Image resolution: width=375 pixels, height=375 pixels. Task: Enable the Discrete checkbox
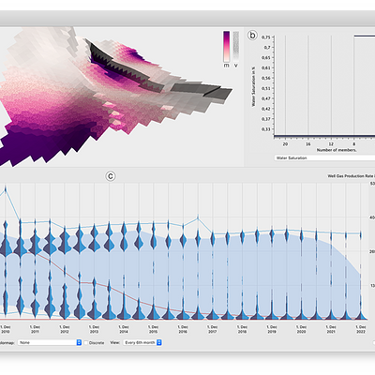coord(86,343)
